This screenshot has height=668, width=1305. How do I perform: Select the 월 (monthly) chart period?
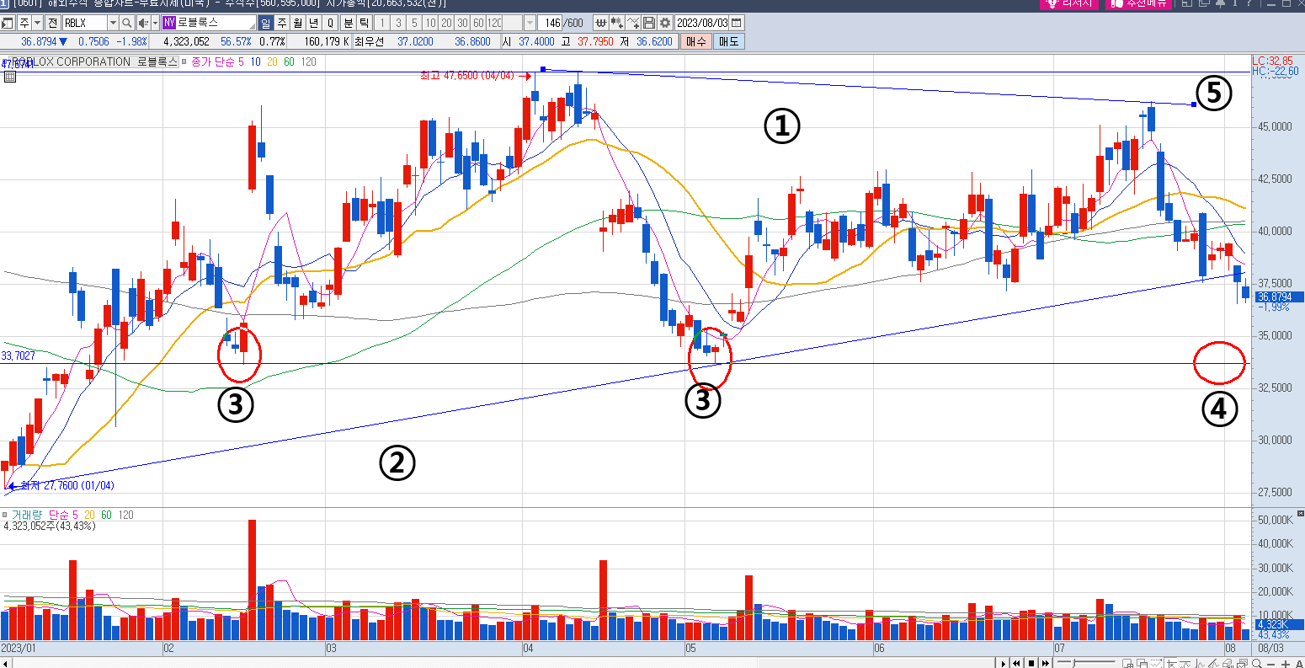(x=298, y=23)
